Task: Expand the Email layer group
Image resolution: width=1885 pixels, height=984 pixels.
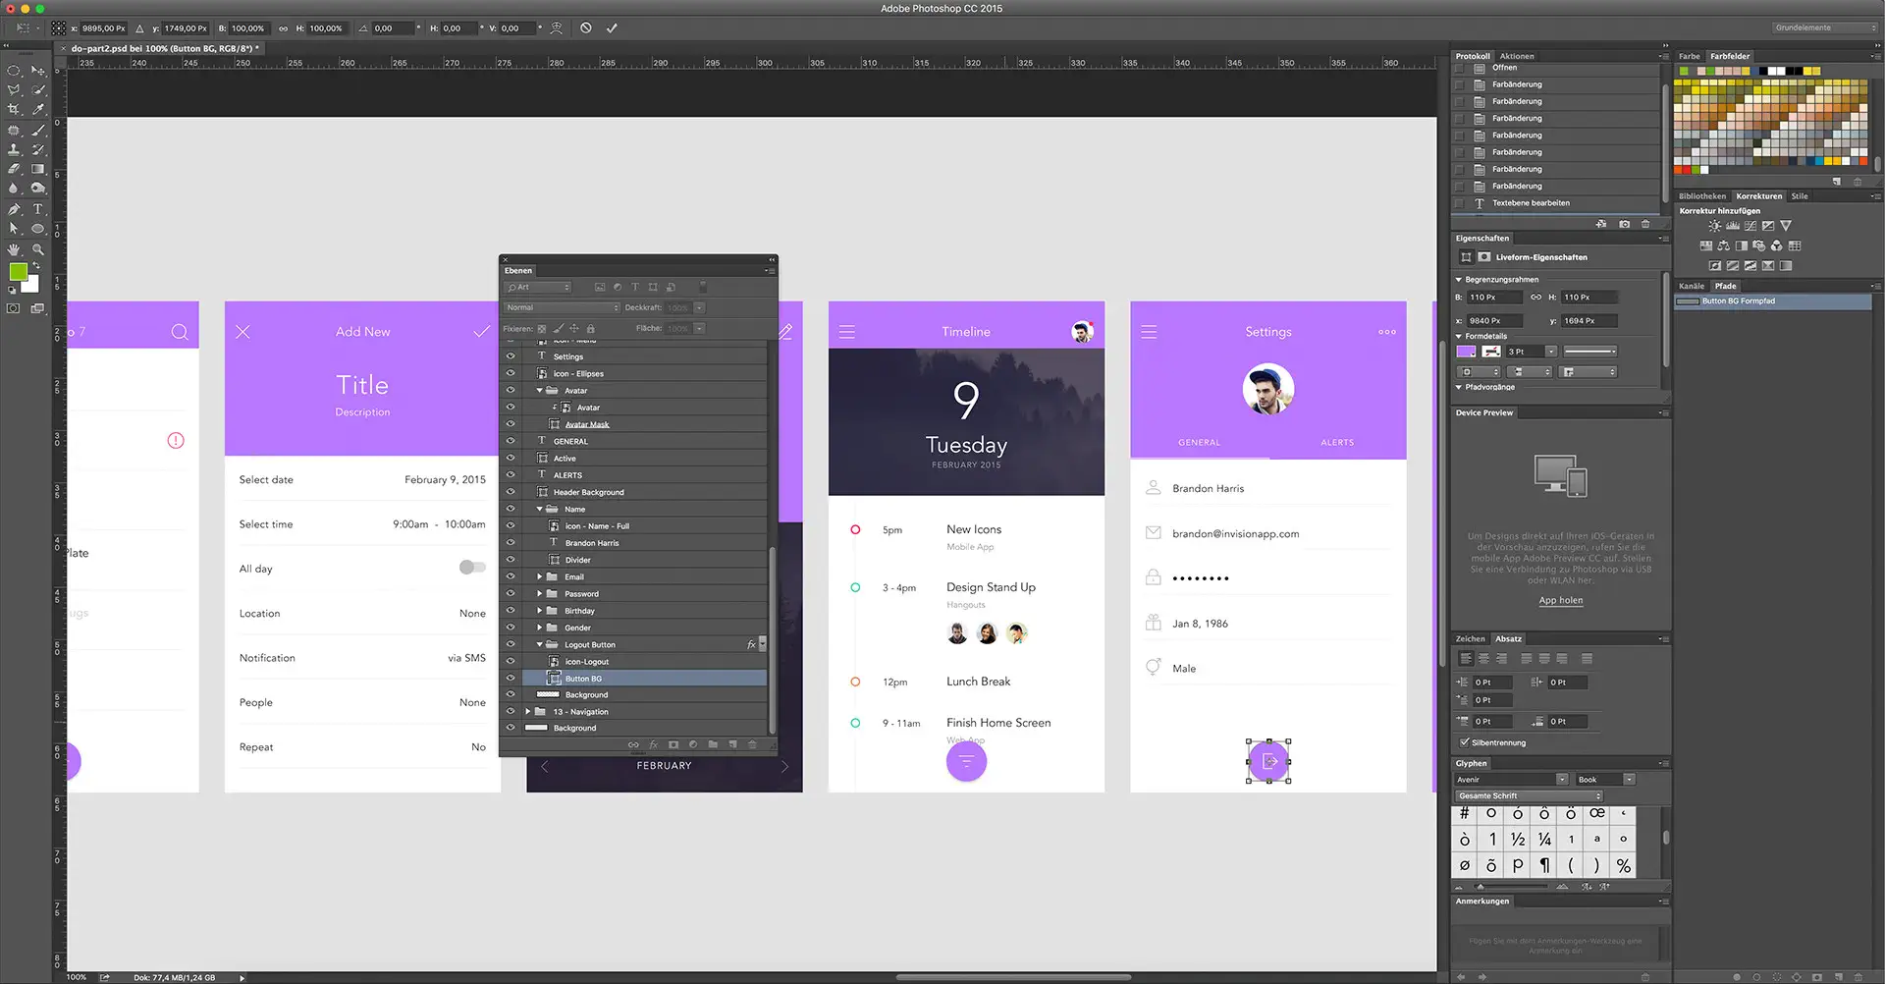Action: [539, 577]
